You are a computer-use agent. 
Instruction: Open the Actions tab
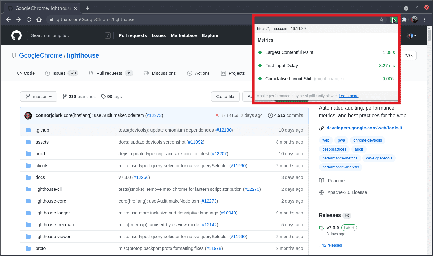click(x=198, y=73)
